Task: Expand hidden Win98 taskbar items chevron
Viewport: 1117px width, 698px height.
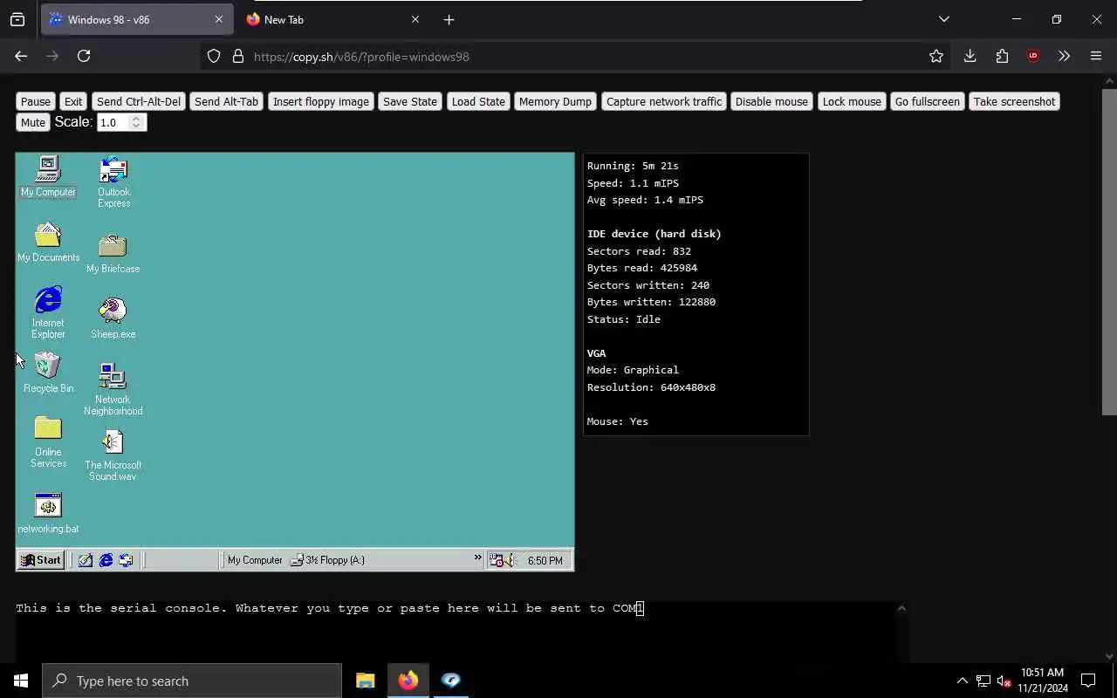Action: (477, 558)
